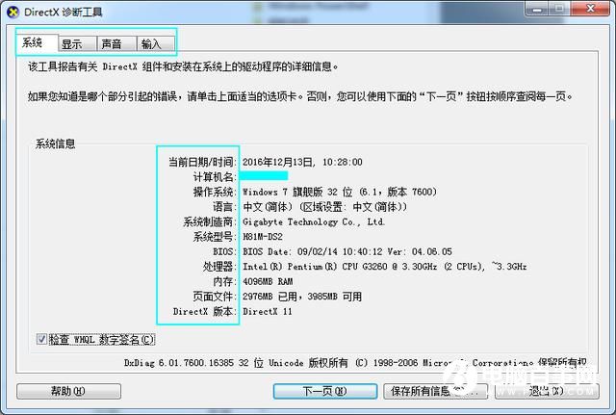Minimize the DirectX diagnostic window
Screen dimensions: 616x415
[x=537, y=9]
